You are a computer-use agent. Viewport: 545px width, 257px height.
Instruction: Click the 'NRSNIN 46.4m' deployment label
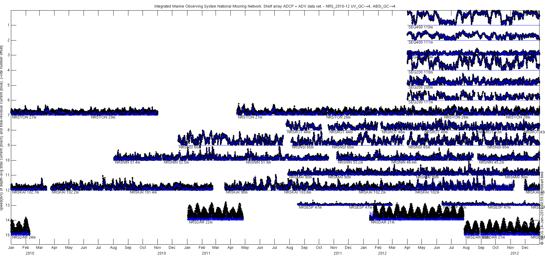coord(404,162)
